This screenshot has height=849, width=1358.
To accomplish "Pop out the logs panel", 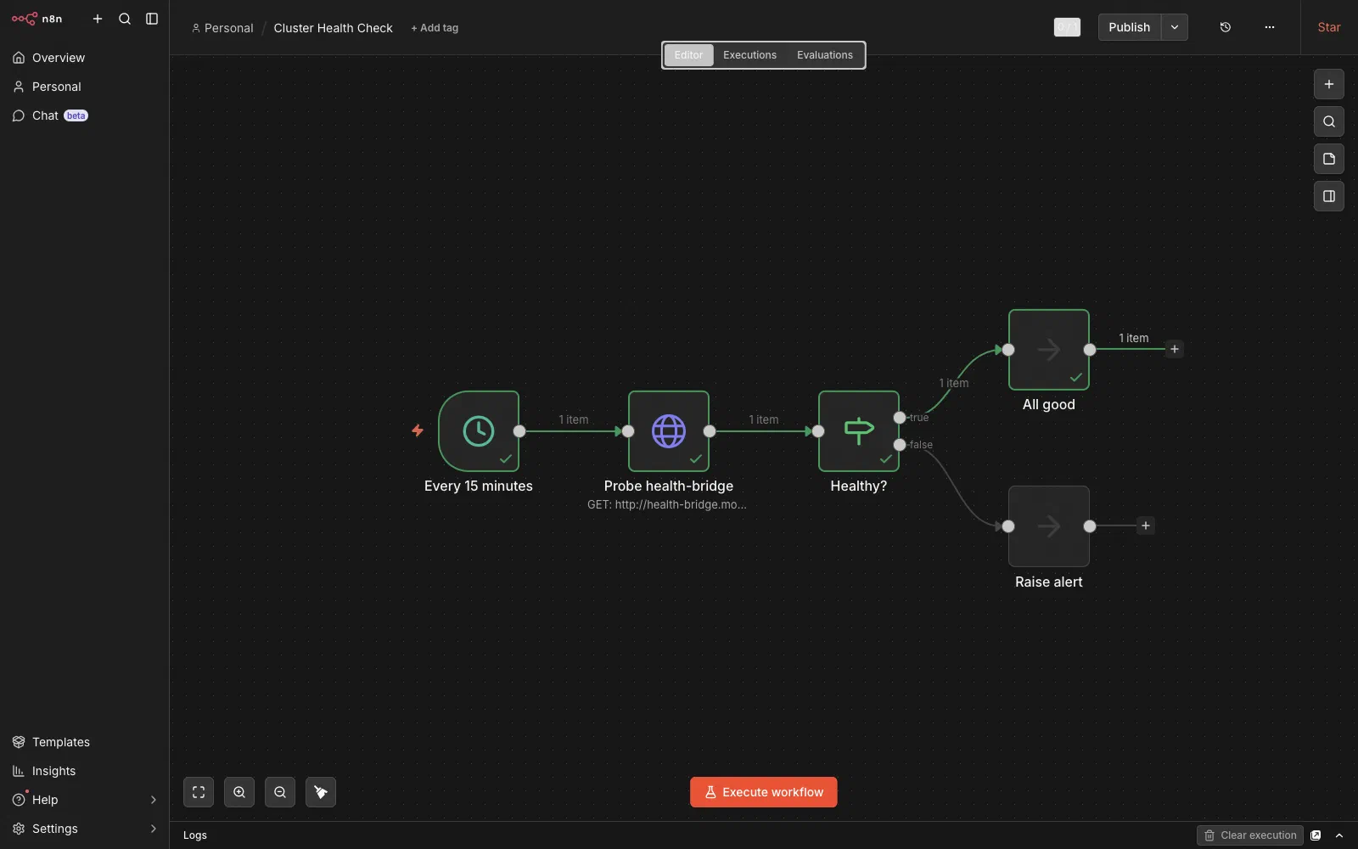I will tap(1316, 835).
